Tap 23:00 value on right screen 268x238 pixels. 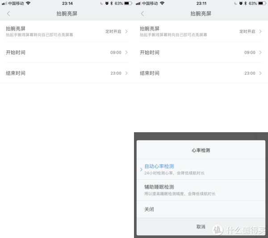pos(250,73)
